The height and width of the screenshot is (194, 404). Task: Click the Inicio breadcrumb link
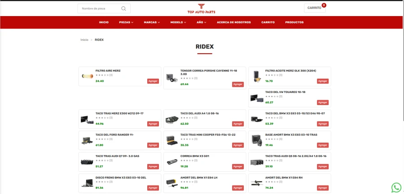(84, 40)
